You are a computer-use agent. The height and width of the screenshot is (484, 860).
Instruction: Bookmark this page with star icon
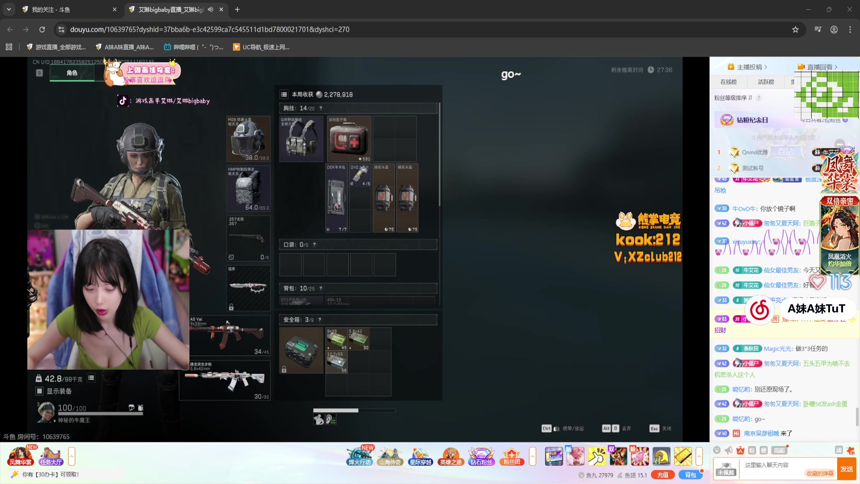(x=795, y=30)
